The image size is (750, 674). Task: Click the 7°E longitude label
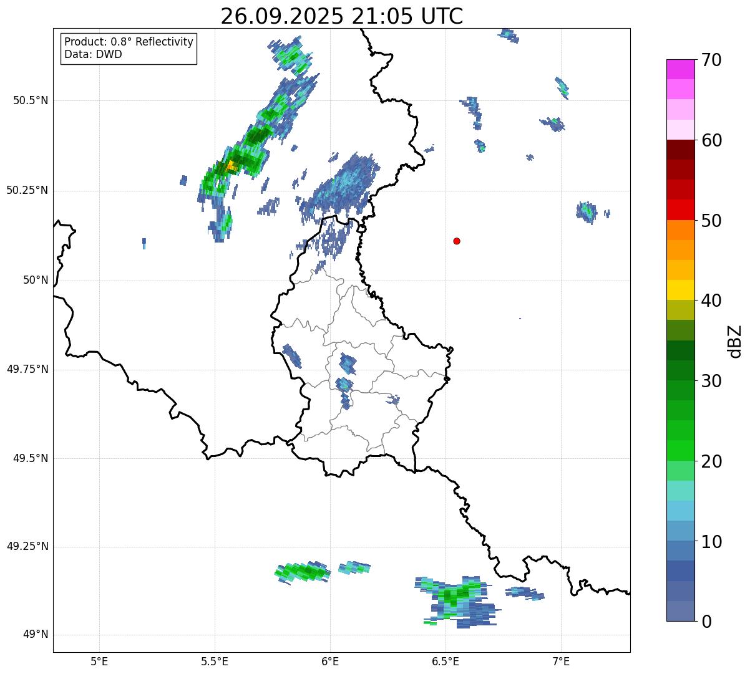coord(561,661)
